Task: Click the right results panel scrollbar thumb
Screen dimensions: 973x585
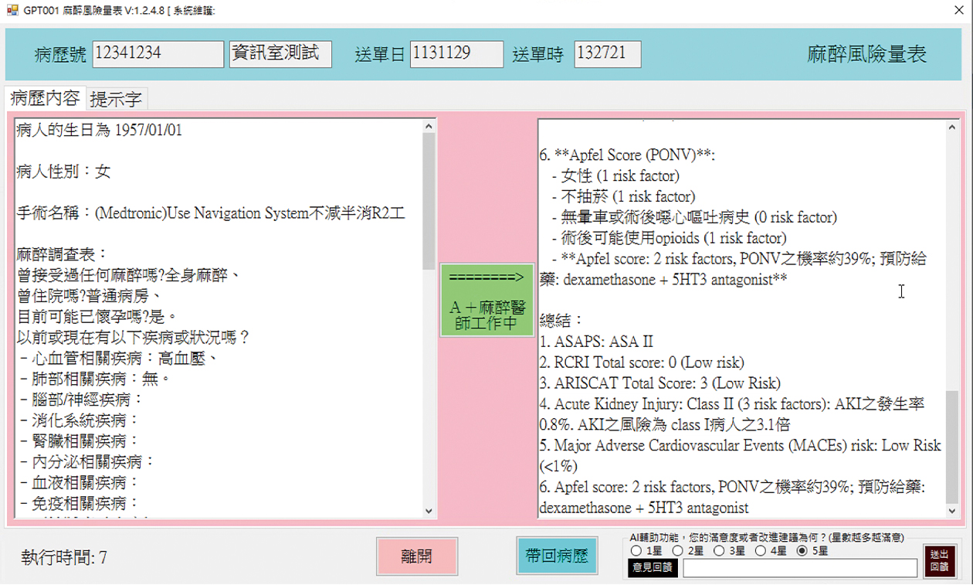Action: [953, 447]
